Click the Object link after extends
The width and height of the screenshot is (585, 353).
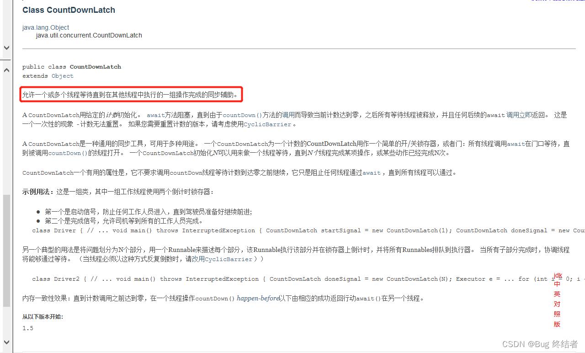(x=63, y=76)
